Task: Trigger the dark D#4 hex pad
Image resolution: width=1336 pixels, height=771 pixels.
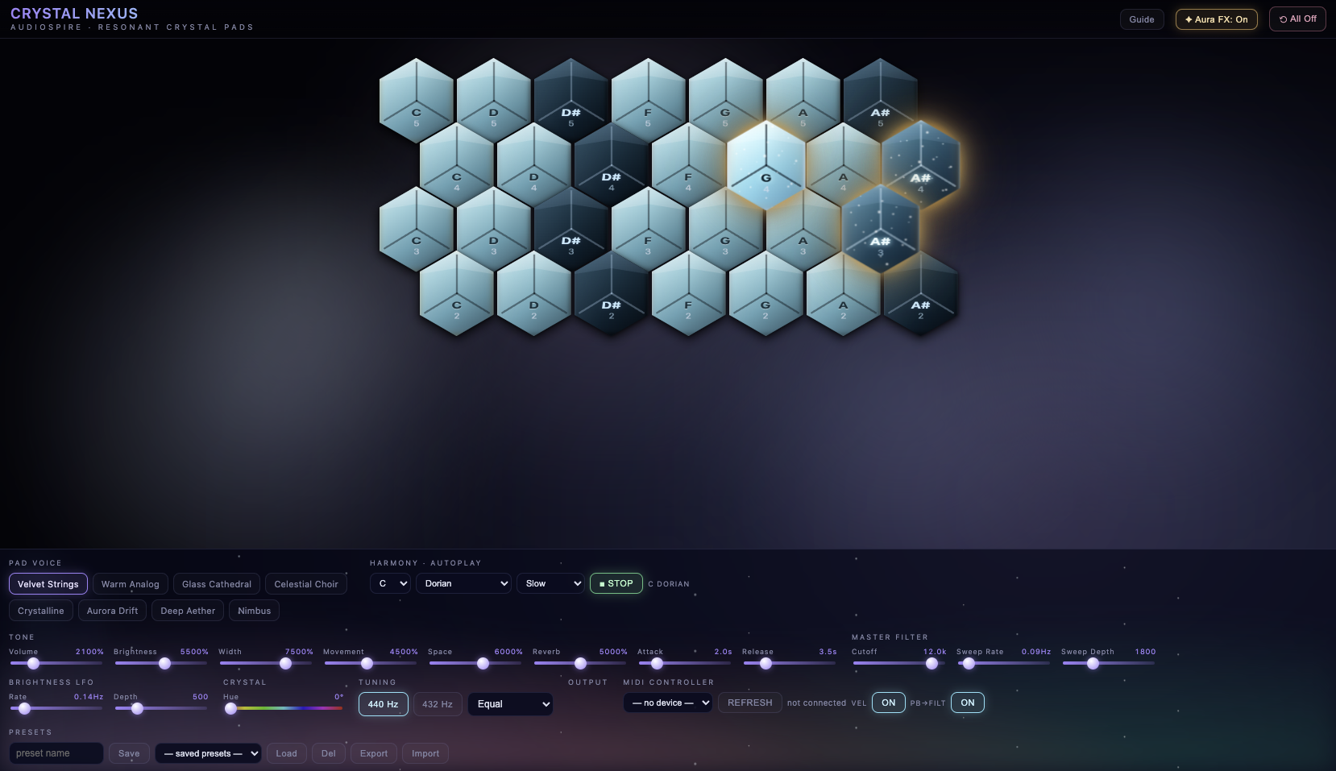Action: click(612, 165)
